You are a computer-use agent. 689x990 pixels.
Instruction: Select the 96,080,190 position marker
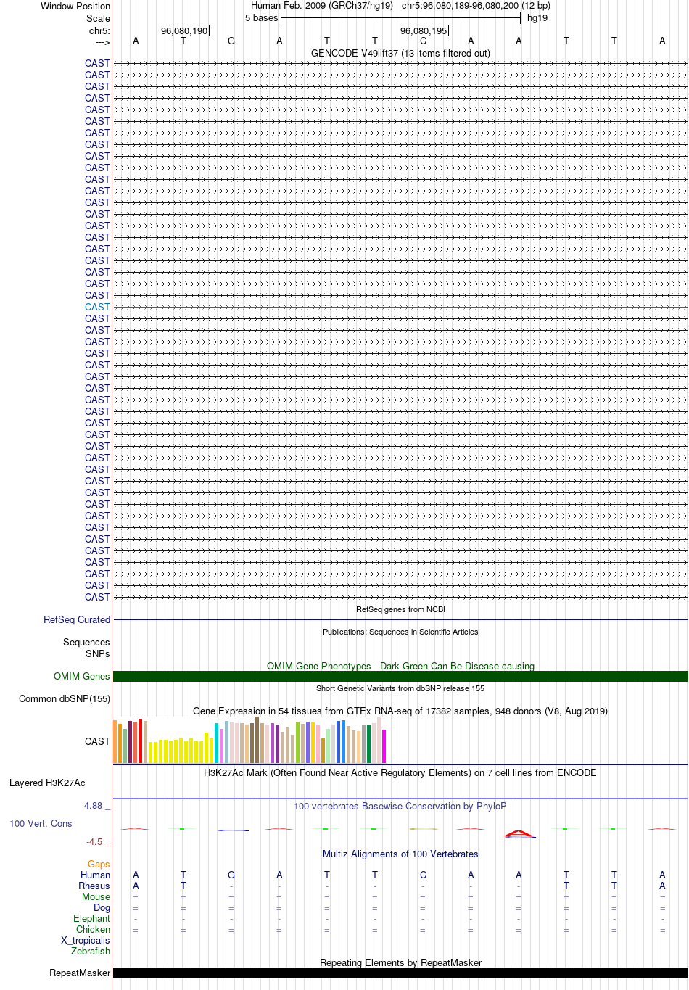[184, 30]
